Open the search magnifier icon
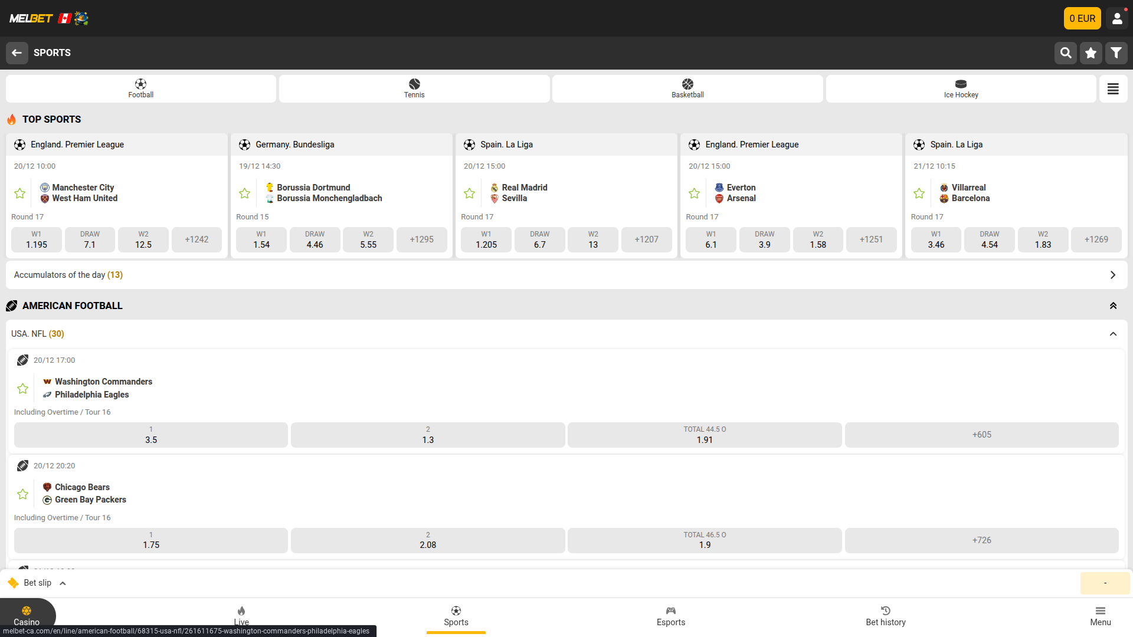This screenshot has height=637, width=1133. click(1065, 53)
